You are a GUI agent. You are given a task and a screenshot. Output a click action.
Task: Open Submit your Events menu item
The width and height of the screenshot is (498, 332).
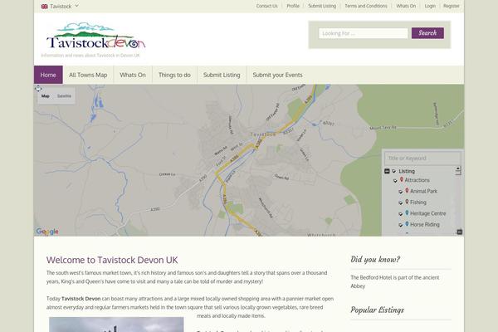(x=277, y=75)
